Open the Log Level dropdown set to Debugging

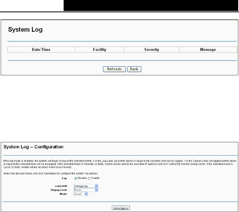[x=86, y=186]
